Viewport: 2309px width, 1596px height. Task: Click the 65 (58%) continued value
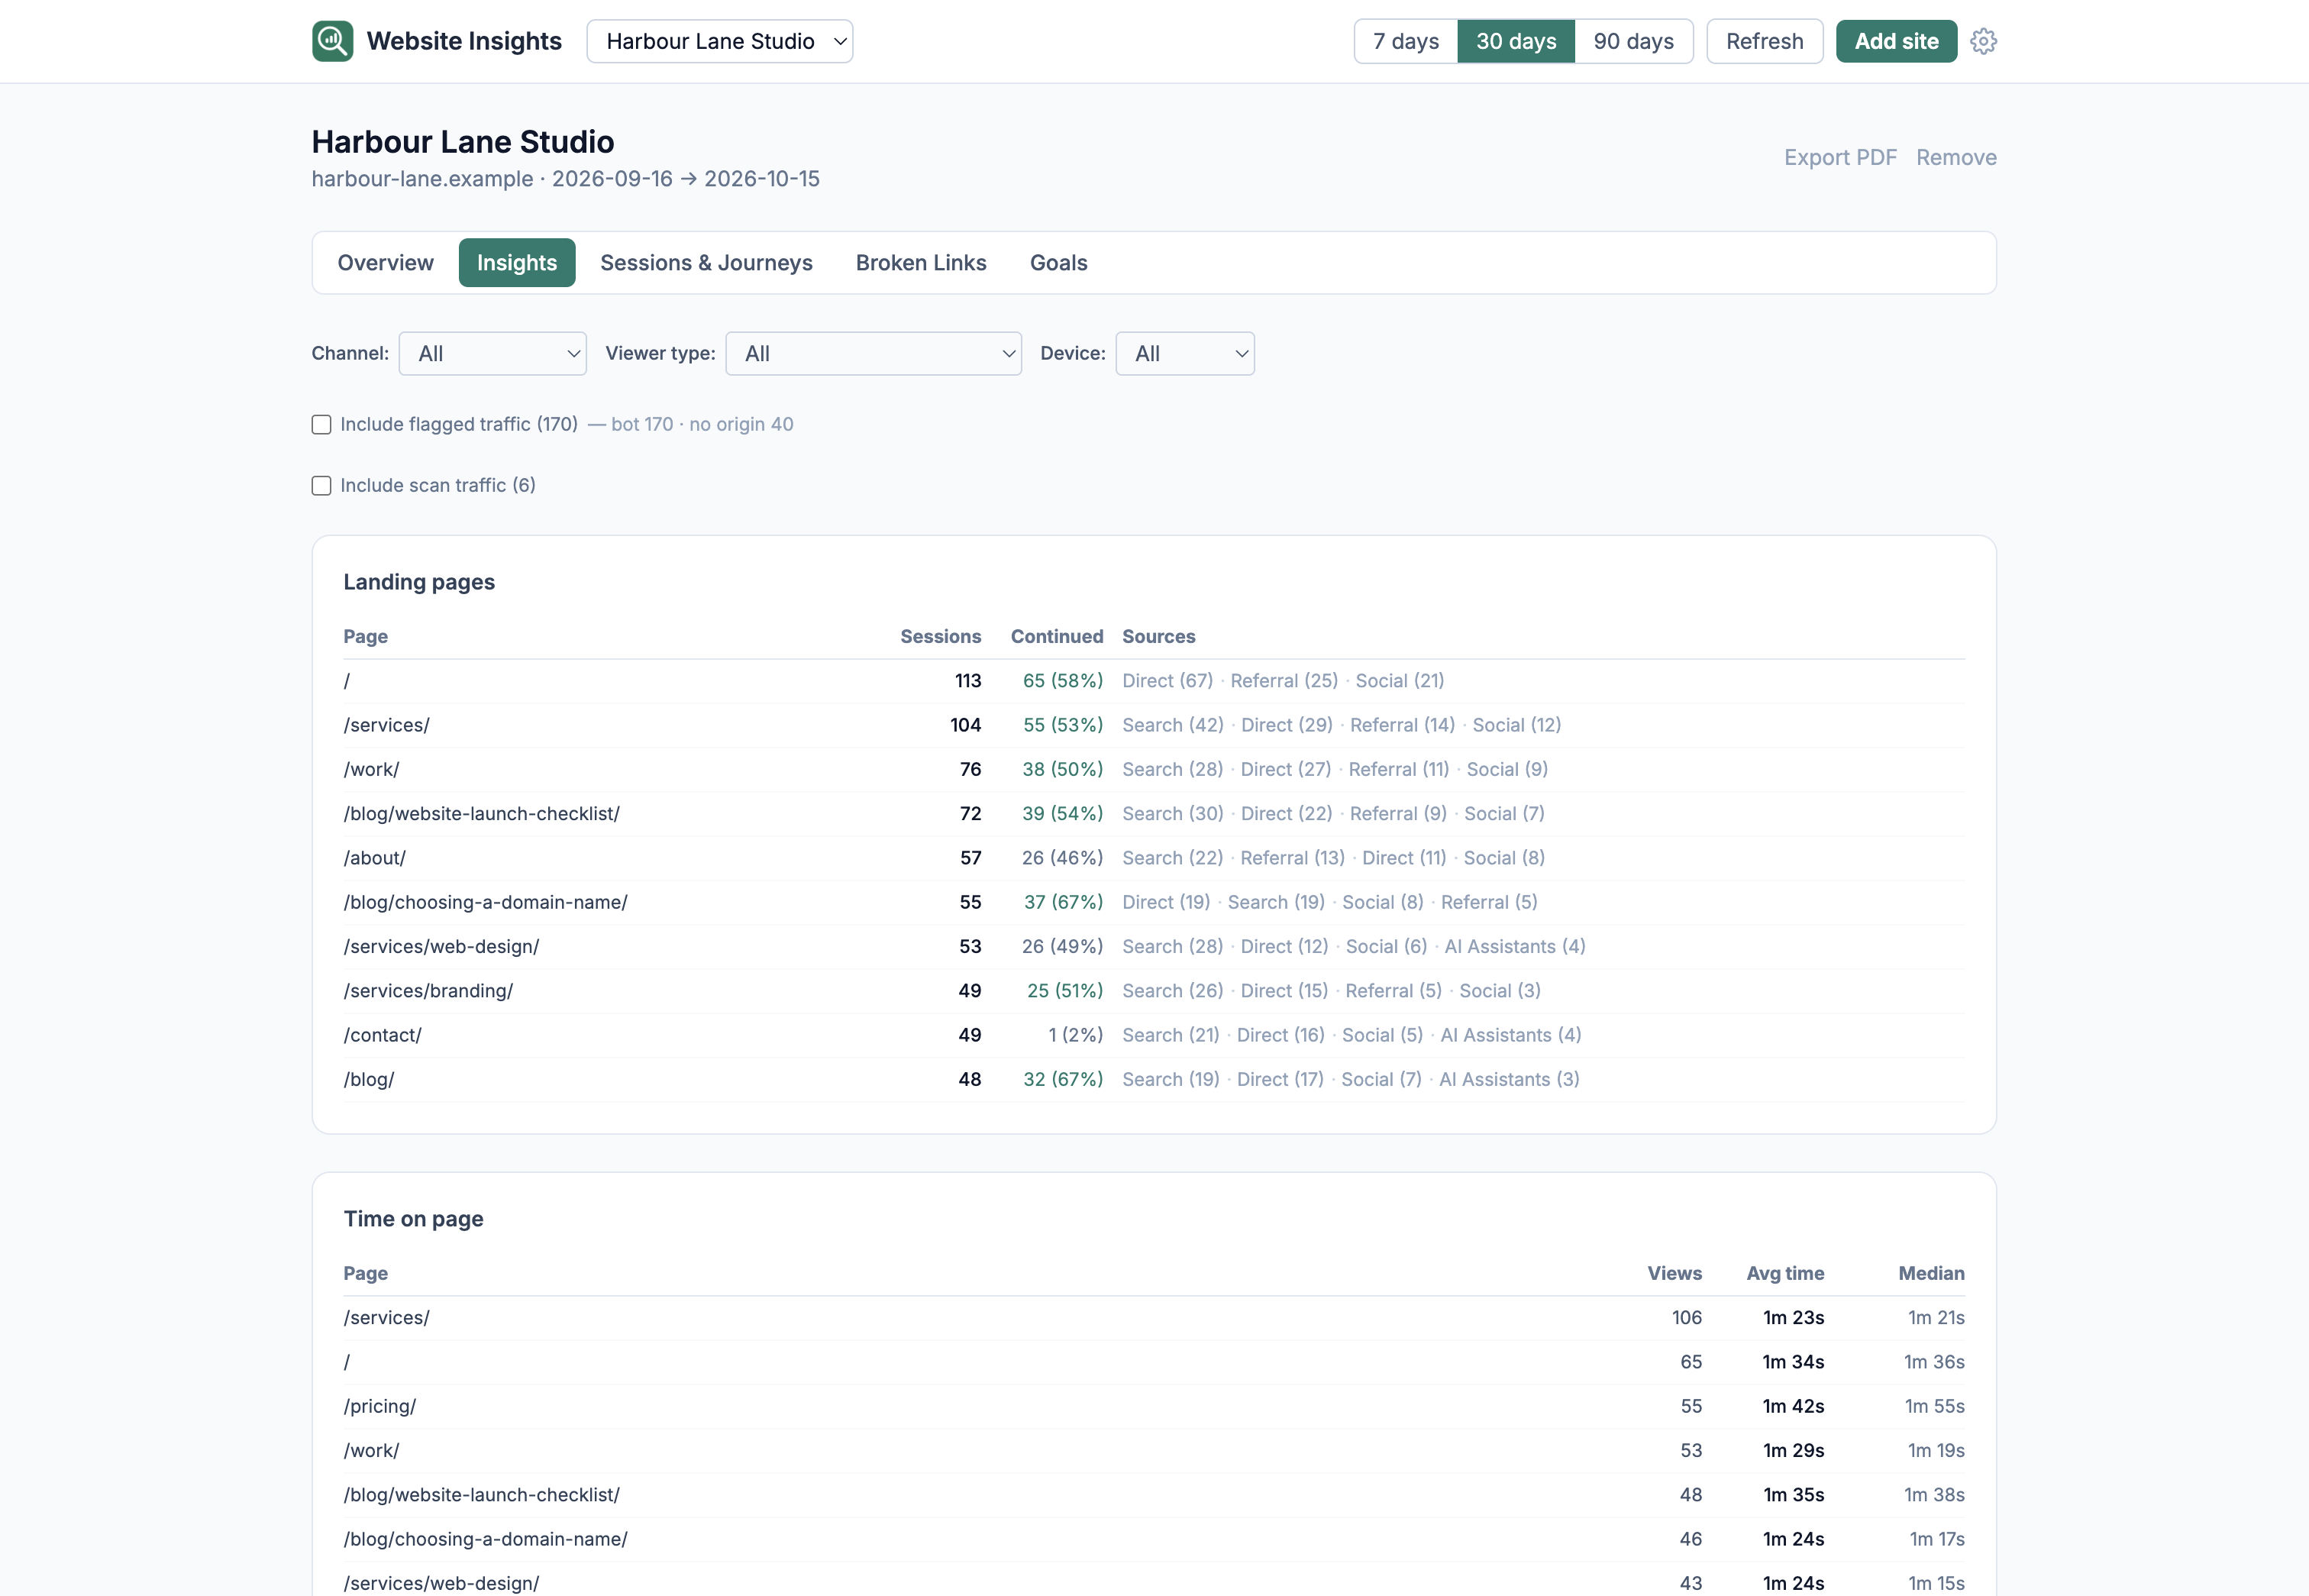[x=1062, y=681]
